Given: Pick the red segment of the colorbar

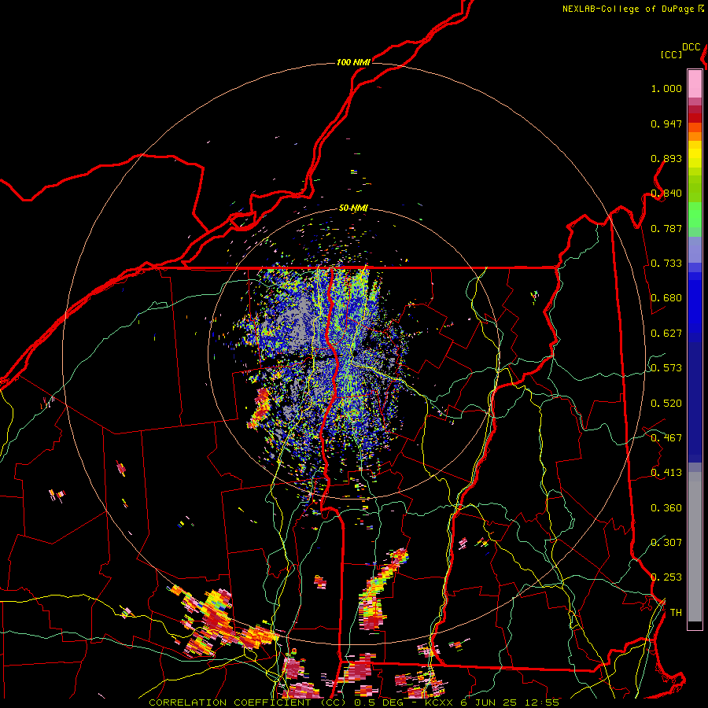Looking at the screenshot, I should click(x=695, y=117).
